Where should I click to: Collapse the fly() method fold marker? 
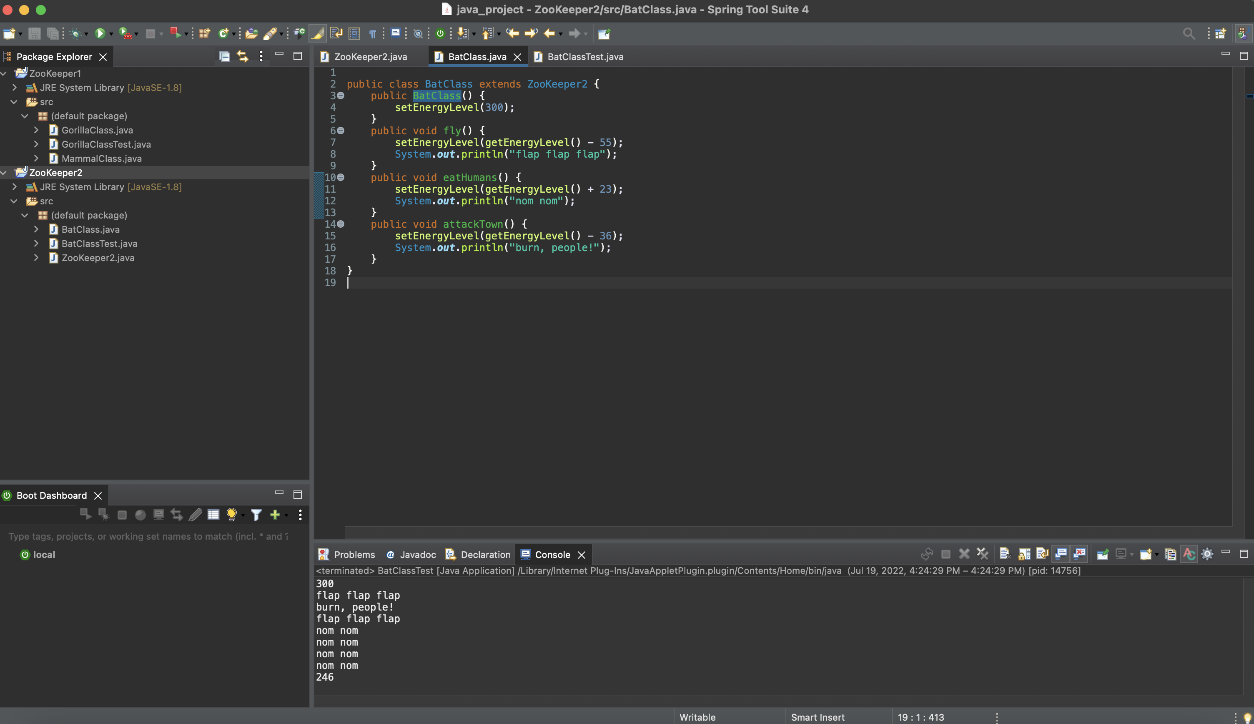coord(341,131)
